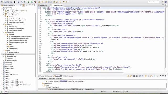Open the Quick Access search field
Image resolution: width=168 pixels, height=94 pixels.
pos(153,2)
